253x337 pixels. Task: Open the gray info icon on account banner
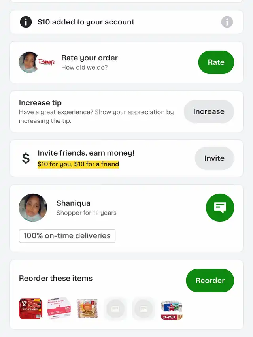[227, 22]
